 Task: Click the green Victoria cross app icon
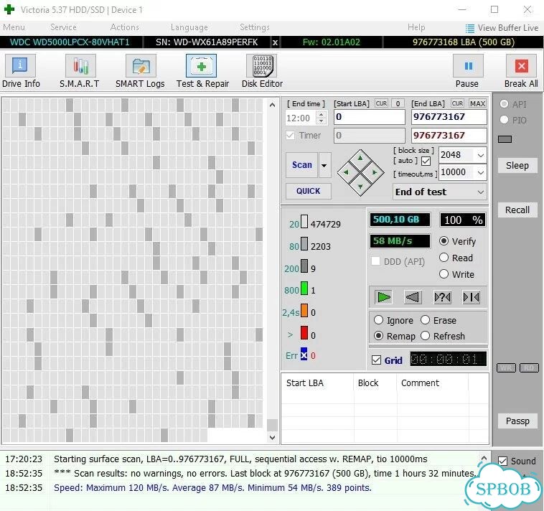(x=9, y=9)
